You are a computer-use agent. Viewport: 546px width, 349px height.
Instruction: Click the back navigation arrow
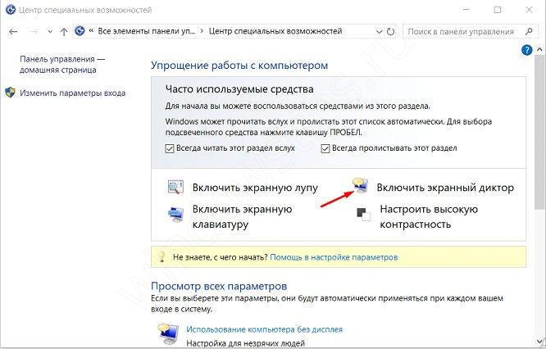coord(14,32)
